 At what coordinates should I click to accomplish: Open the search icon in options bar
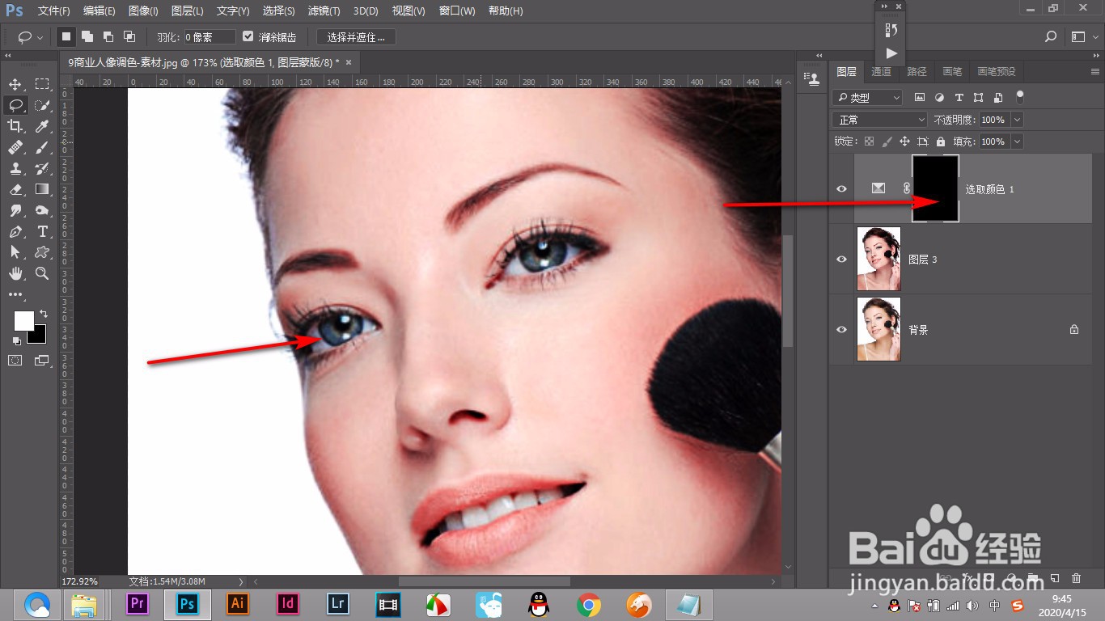tap(1051, 36)
